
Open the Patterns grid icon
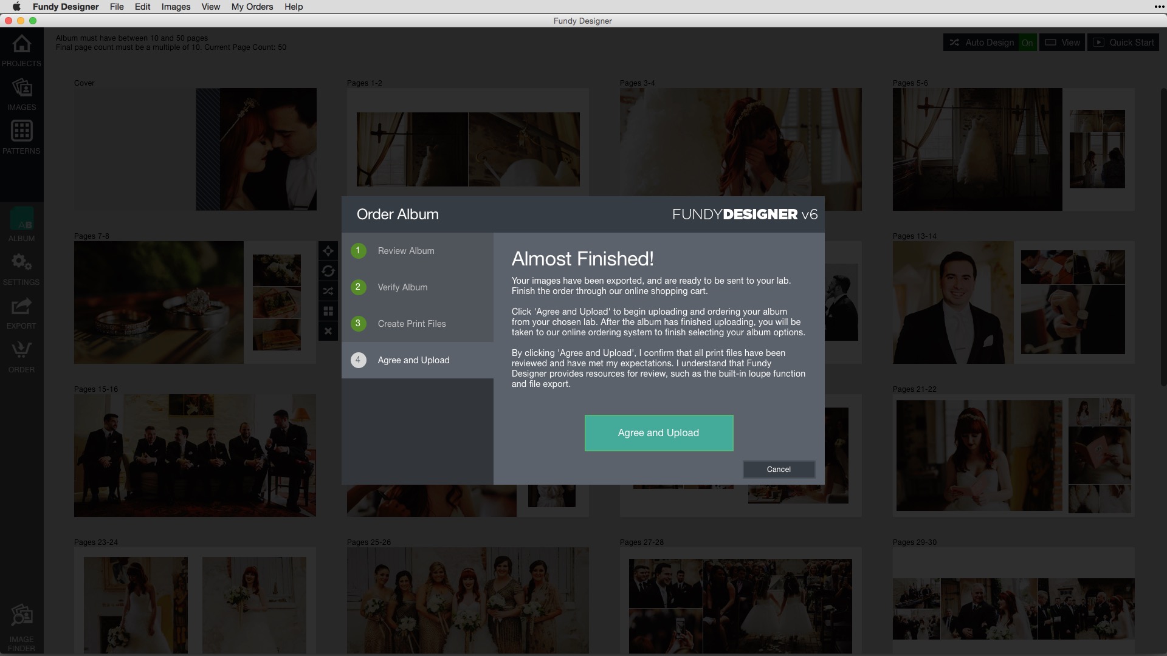click(x=21, y=131)
